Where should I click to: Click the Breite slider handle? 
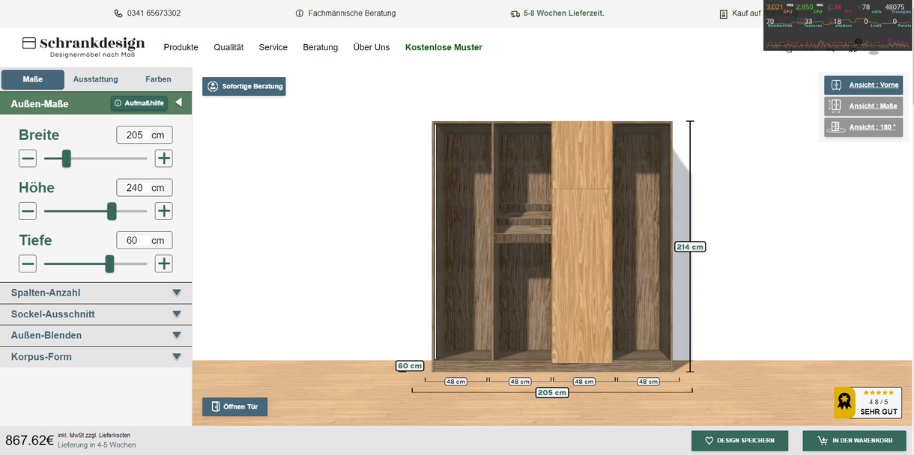67,159
